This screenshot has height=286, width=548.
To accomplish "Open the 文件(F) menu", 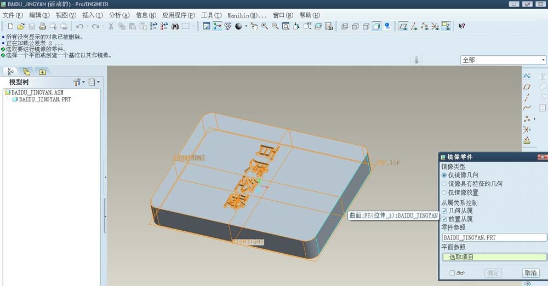I will point(13,15).
